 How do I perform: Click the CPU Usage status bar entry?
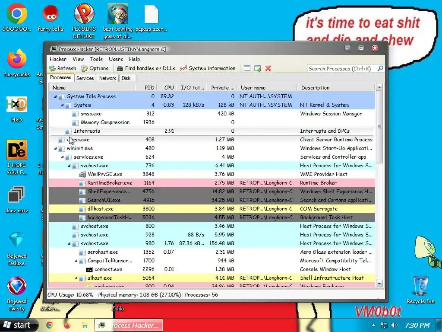click(x=70, y=295)
